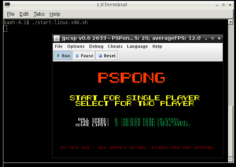This screenshot has height=167, width=236.
Task: Minimize the LXTerminal window
Action: 217,5
